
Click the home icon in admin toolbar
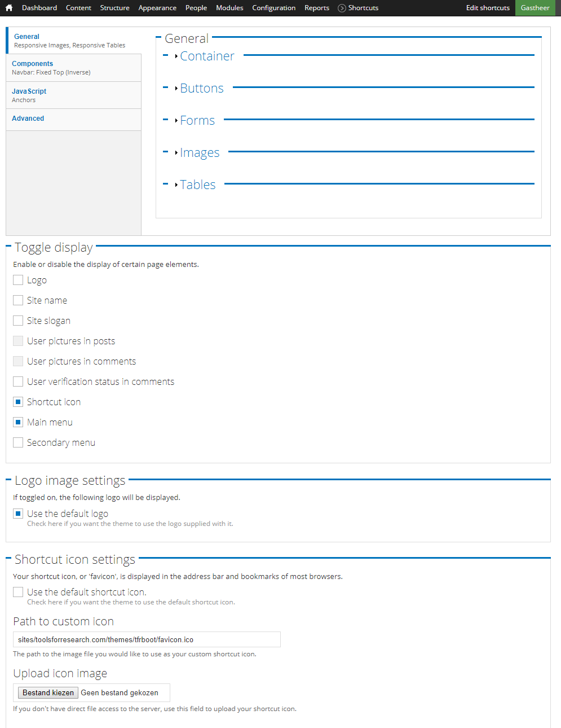(9, 8)
